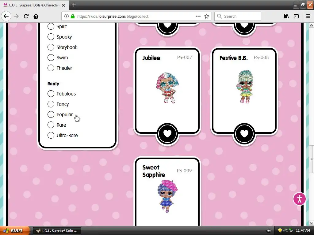
Task: Click the system tray security shield icon
Action: coord(280,230)
